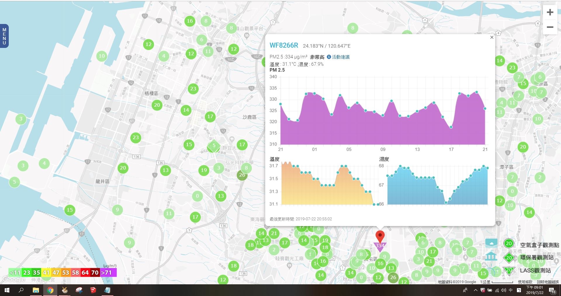
Task: Click the <11 light green scale swatch
Action: coord(15,273)
